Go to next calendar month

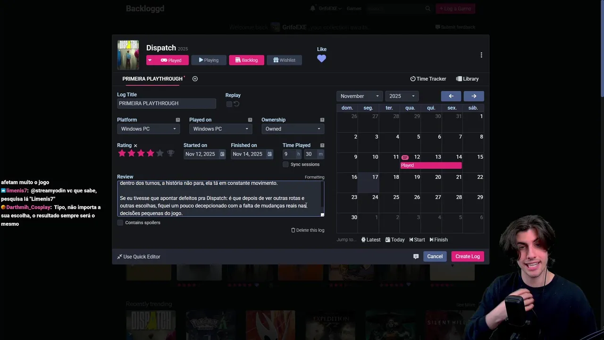474,96
